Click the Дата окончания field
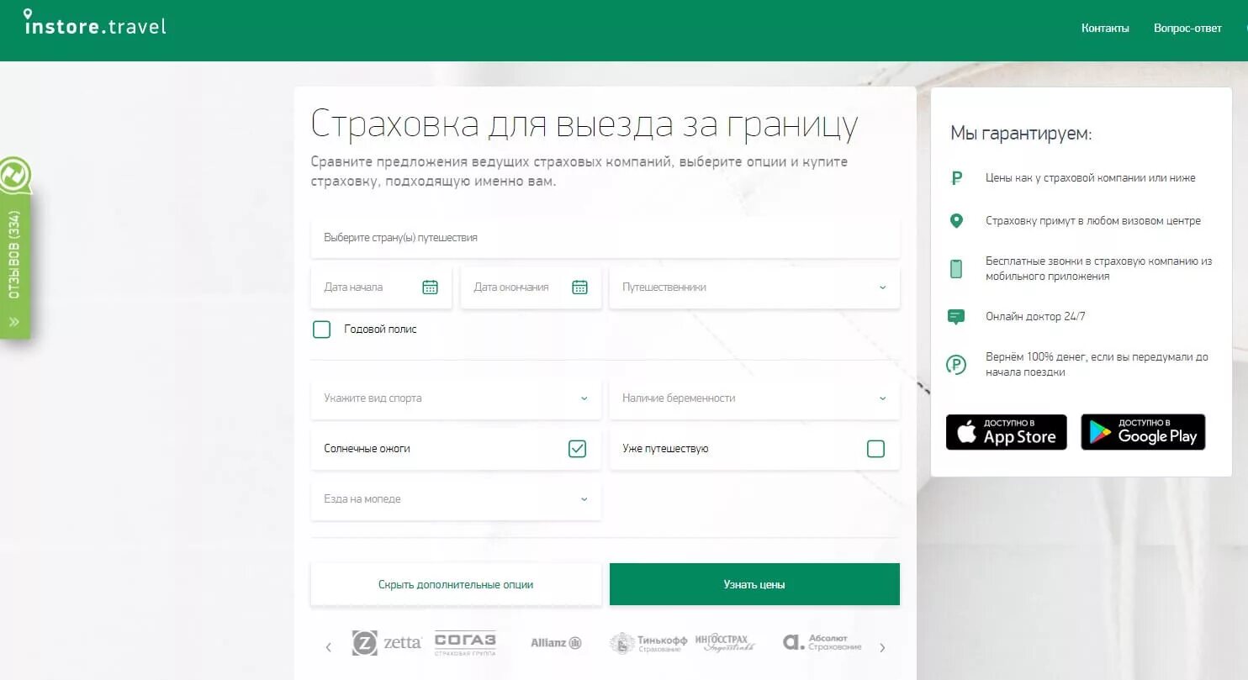 [x=531, y=287]
